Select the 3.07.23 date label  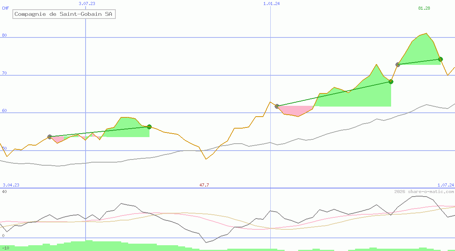pyautogui.click(x=87, y=3)
